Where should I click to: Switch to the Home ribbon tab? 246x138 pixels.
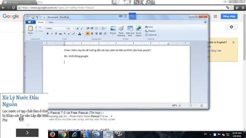click(41, 22)
